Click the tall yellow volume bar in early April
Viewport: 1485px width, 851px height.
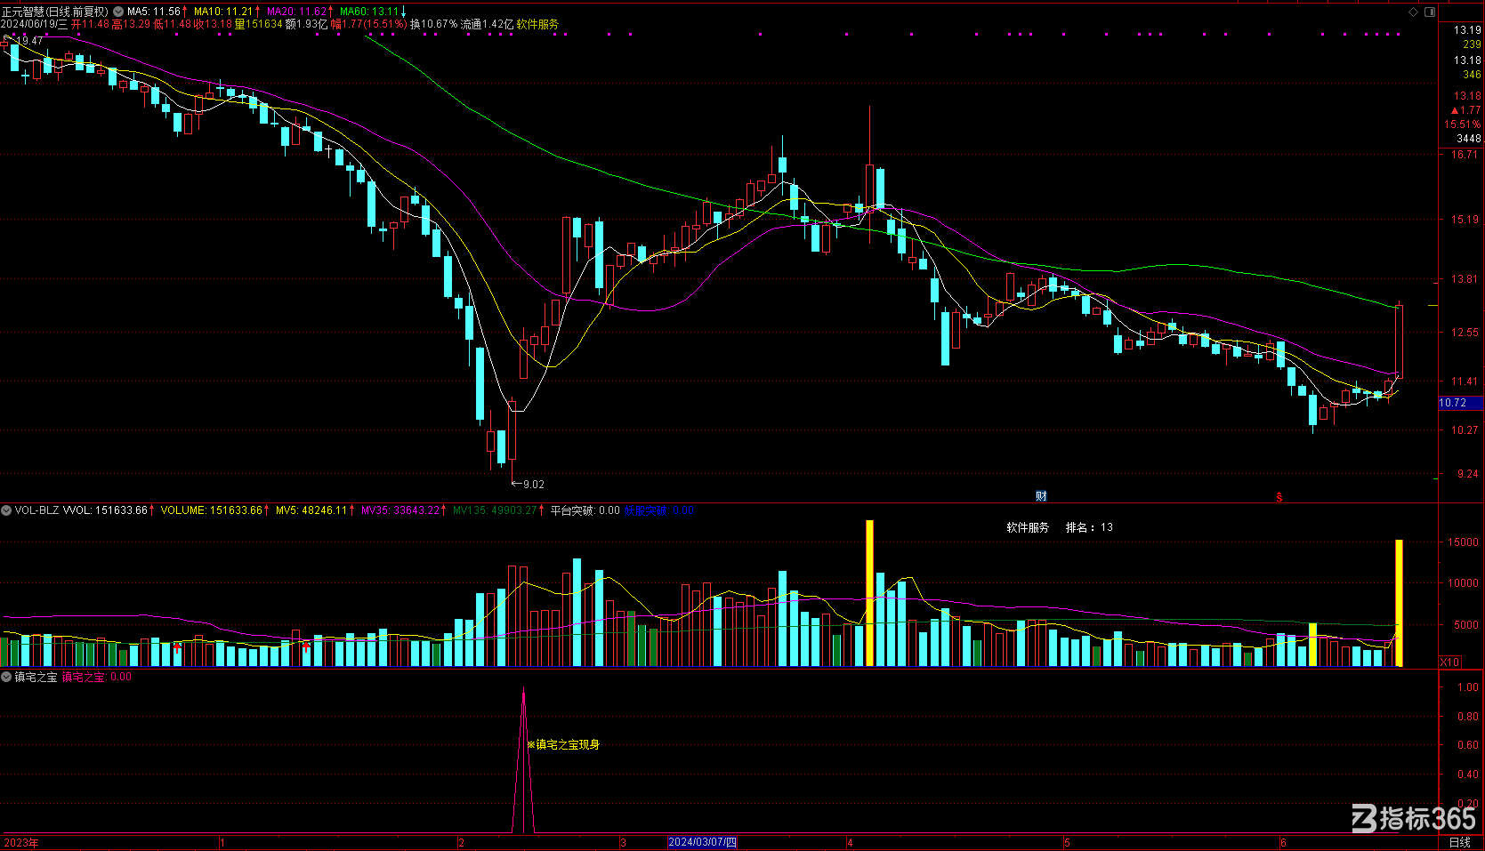[869, 593]
